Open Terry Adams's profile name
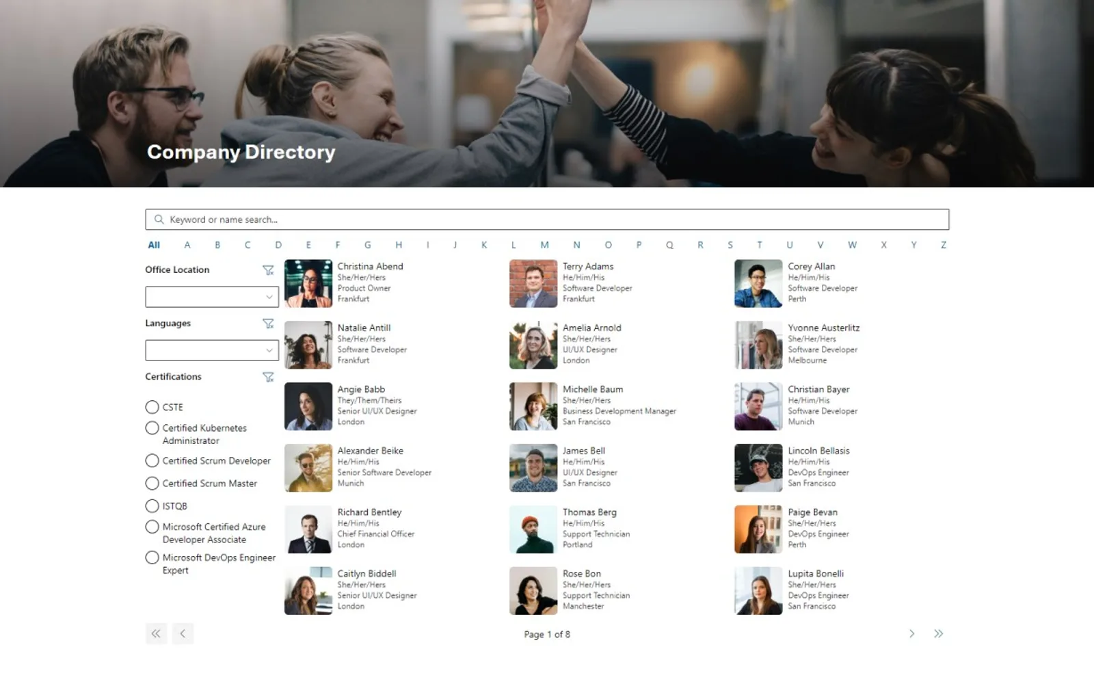 point(588,266)
